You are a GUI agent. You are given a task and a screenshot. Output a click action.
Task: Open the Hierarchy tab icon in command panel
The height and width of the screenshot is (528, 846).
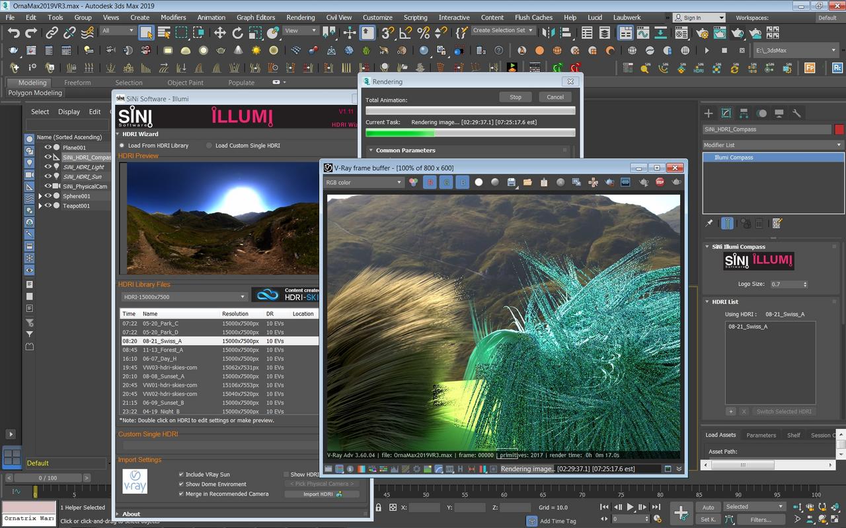point(744,113)
